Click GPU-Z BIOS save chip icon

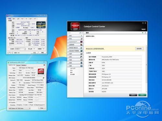(x=43, y=78)
